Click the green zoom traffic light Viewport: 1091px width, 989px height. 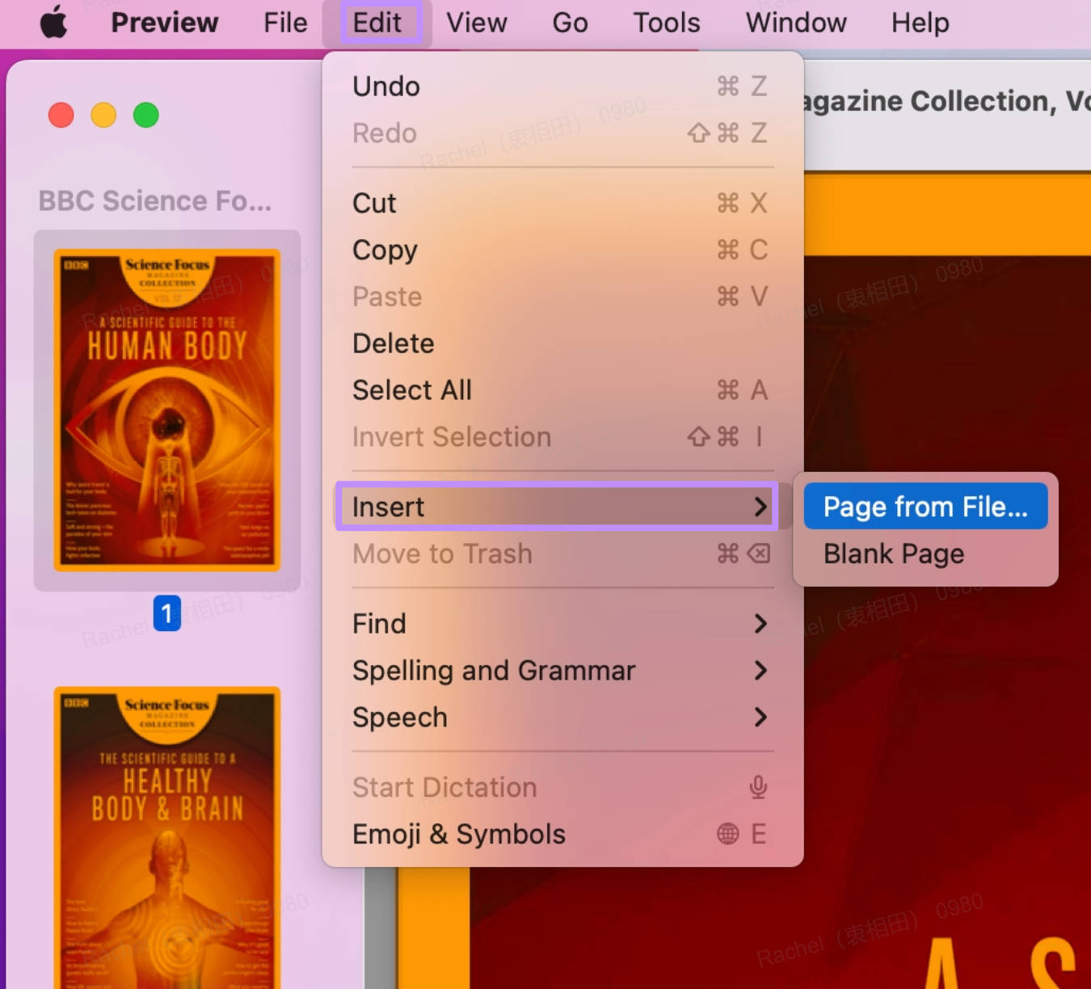click(x=146, y=115)
